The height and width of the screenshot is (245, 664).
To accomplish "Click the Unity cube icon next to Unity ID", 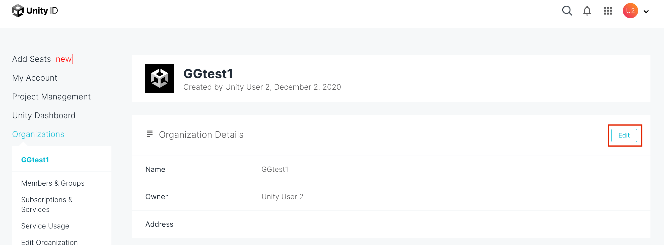I will [x=18, y=11].
